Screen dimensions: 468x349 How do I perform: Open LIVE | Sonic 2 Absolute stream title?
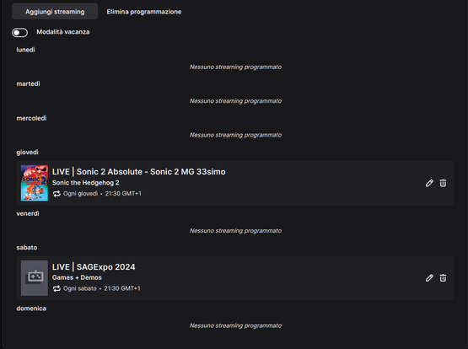[x=139, y=172]
